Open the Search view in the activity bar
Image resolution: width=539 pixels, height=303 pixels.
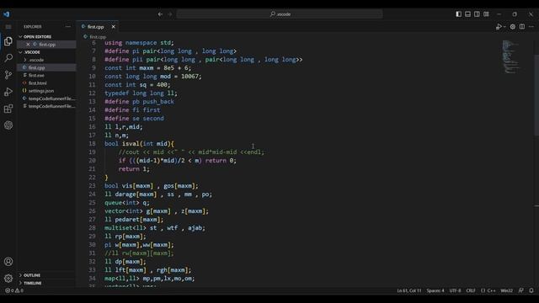coord(8,58)
